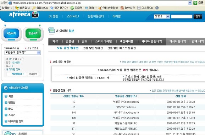Expand the 알툴바 dropdown
The height and width of the screenshot is (135, 205).
click(x=11, y=8)
